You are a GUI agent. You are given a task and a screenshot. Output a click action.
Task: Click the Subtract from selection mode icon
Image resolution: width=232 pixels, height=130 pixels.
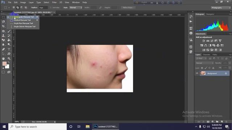[22, 8]
